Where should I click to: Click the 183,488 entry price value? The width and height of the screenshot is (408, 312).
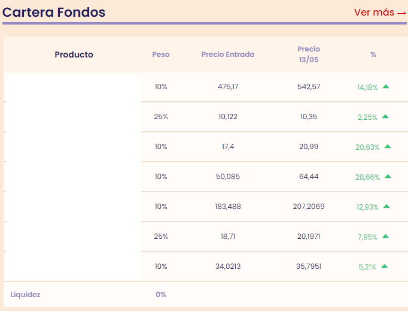pos(228,207)
